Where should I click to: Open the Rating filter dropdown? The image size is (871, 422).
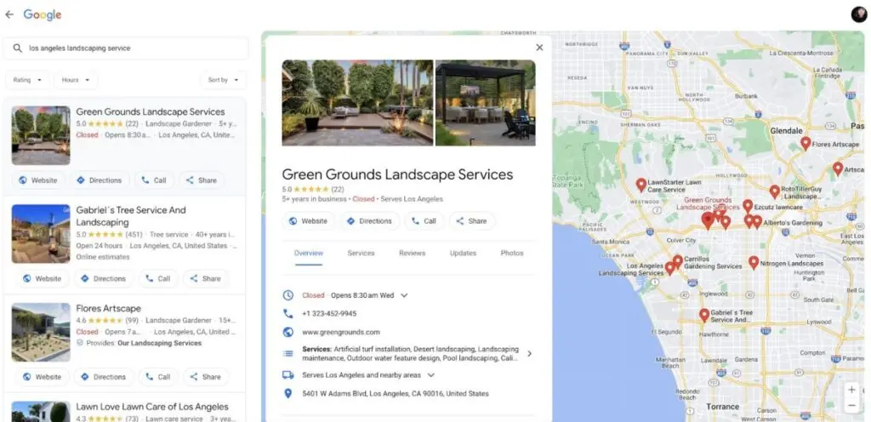(28, 80)
